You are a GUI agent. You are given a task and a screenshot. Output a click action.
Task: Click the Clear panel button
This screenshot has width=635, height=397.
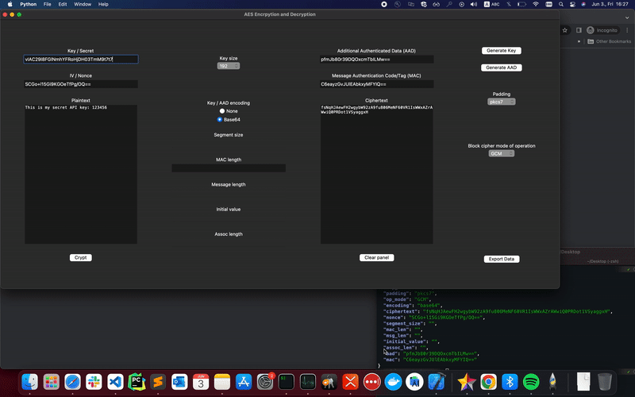pos(376,257)
